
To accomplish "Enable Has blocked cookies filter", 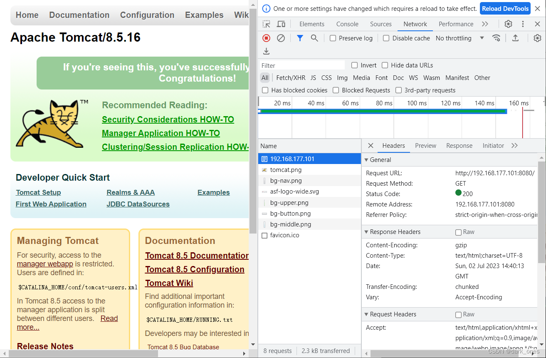I will pos(265,90).
